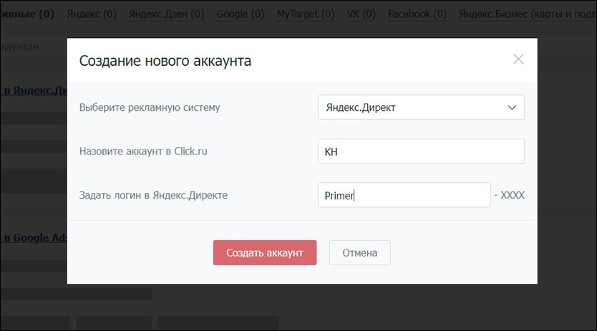Click the account name field containing КН
Image resolution: width=597 pixels, height=331 pixels.
tap(421, 151)
